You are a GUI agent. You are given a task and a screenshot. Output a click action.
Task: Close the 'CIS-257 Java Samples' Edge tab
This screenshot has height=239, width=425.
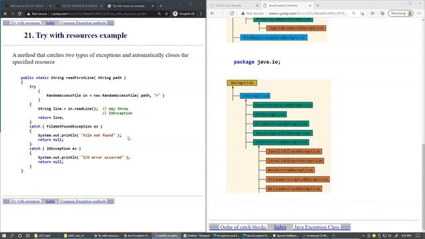257,5
